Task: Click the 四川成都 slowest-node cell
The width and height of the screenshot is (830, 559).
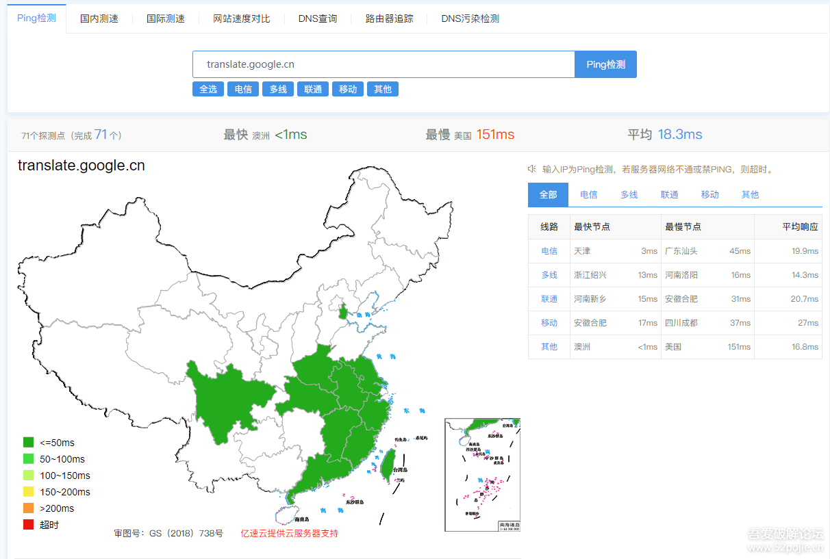Action: [681, 323]
